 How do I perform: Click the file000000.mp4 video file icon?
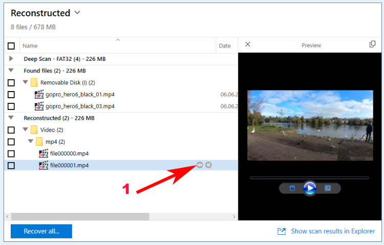click(x=43, y=153)
